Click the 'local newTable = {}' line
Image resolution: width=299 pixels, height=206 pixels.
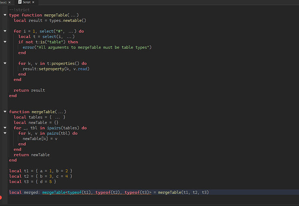click(36, 122)
